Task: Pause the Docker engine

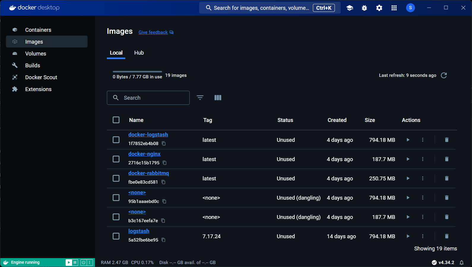Action: pyautogui.click(x=75, y=262)
